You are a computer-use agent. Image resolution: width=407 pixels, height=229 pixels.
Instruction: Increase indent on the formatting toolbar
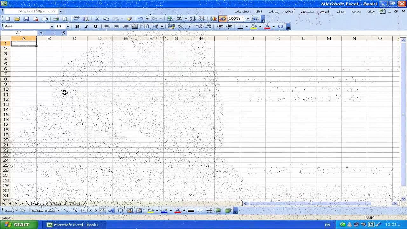pos(229,27)
